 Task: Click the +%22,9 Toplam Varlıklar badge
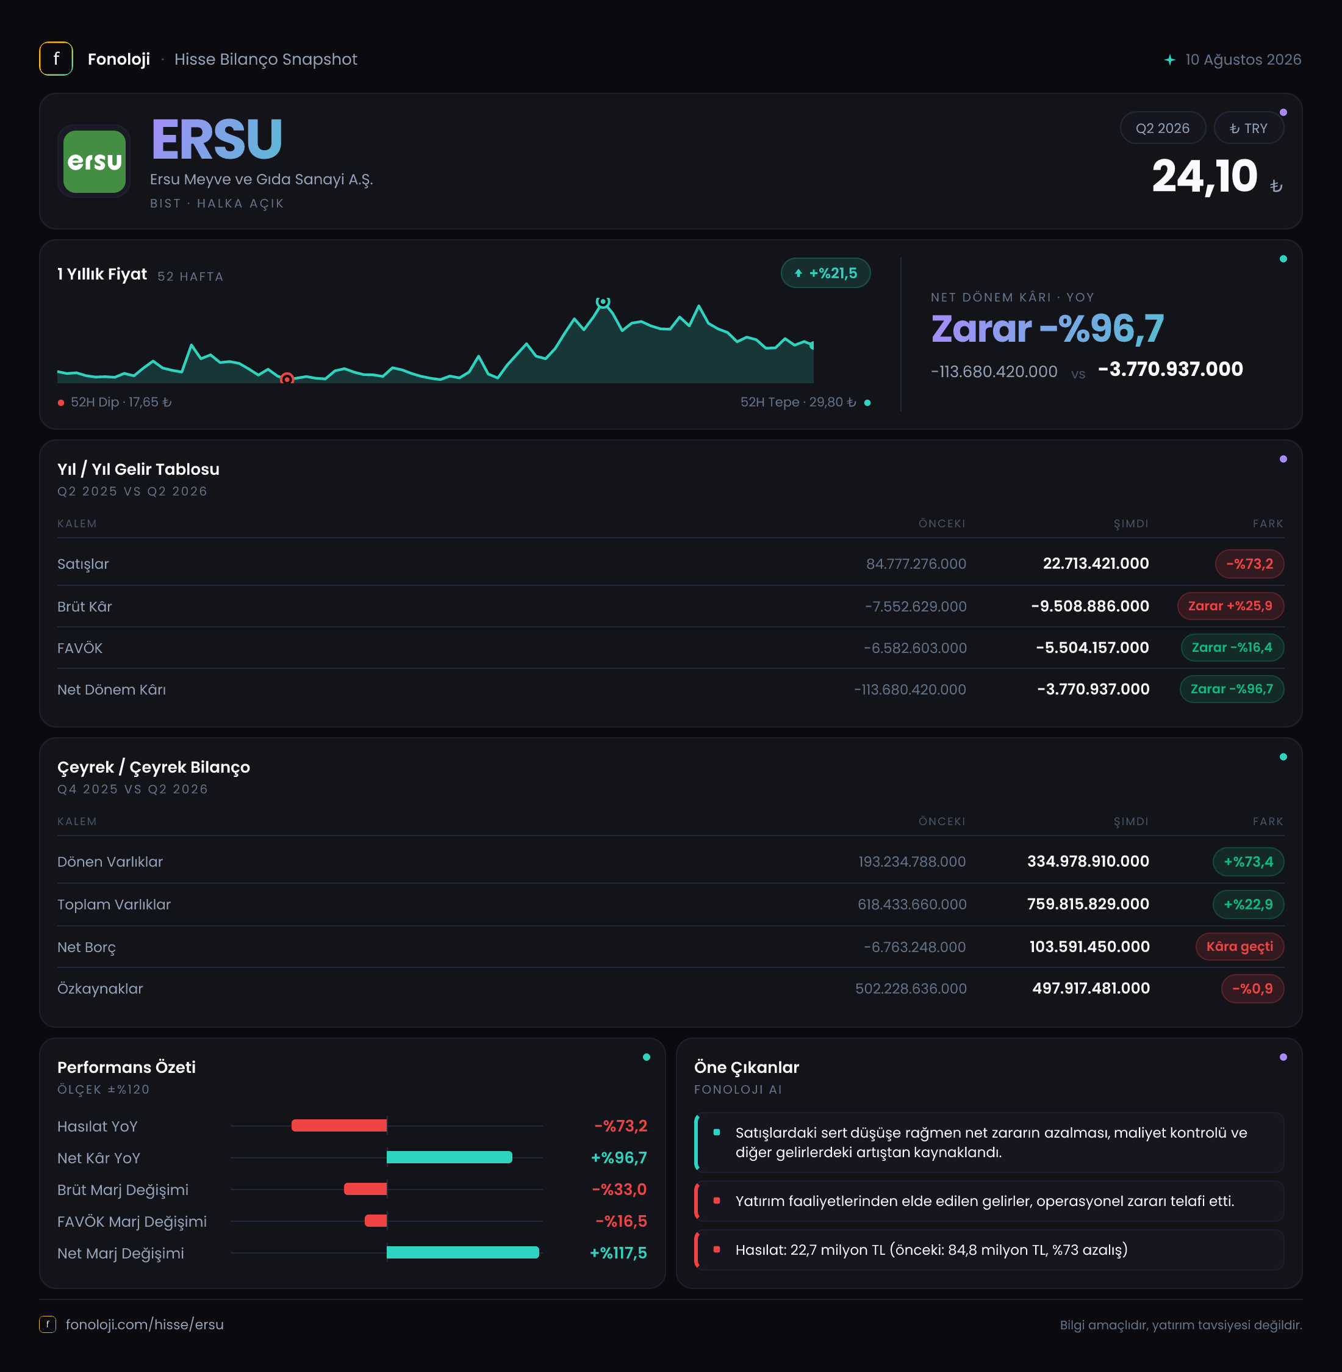[1248, 904]
